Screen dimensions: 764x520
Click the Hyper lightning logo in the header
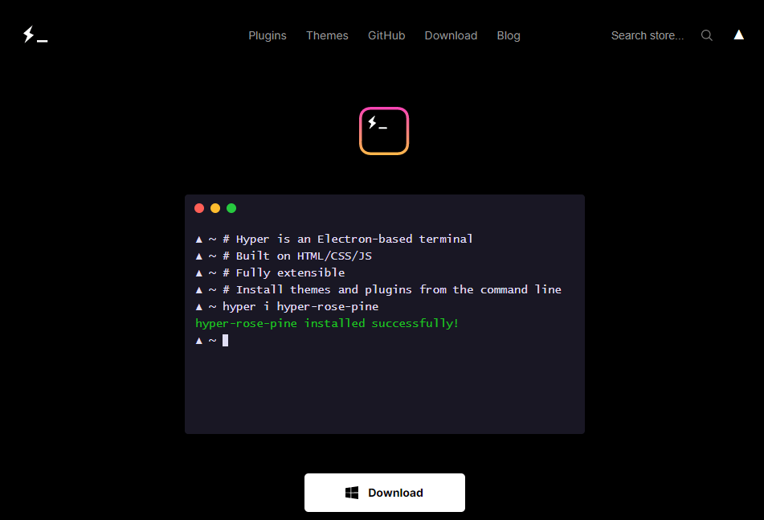click(x=35, y=34)
